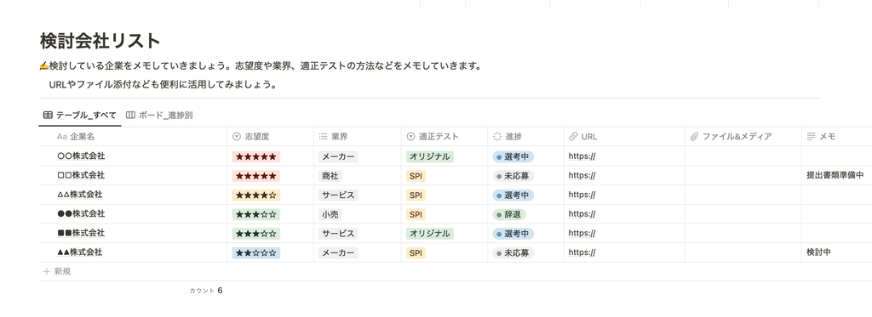Open the 未応募 status for ▲▲株式会社
Viewport: 872px width, 317px height.
click(513, 252)
